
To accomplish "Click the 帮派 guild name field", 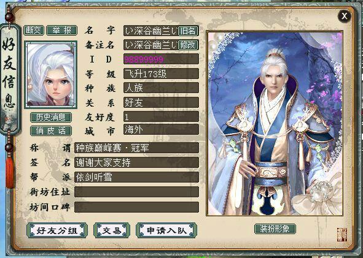I will click(136, 177).
